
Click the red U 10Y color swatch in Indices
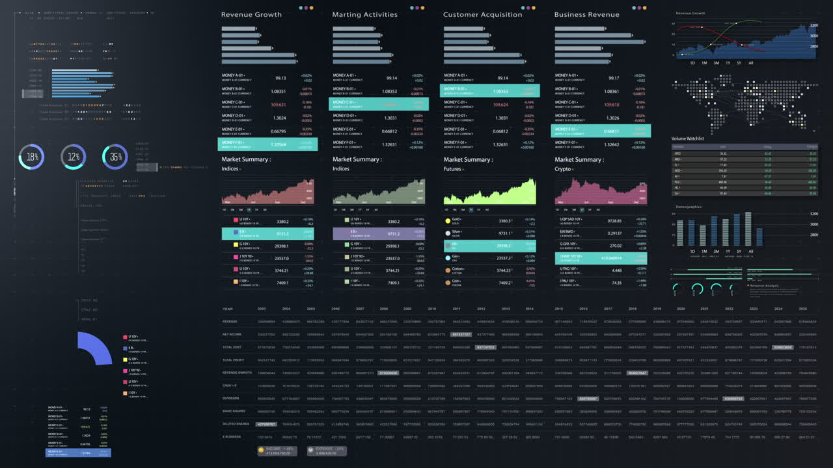[236, 220]
